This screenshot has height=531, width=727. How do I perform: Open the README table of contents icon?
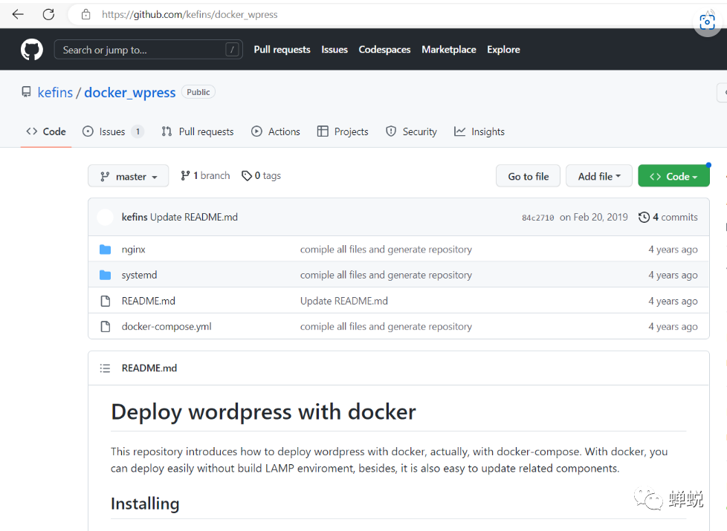click(x=105, y=368)
